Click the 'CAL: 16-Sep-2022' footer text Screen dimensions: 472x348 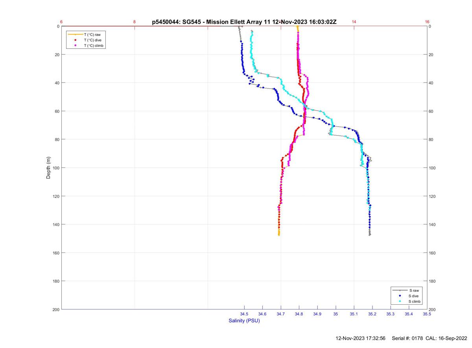point(446,338)
